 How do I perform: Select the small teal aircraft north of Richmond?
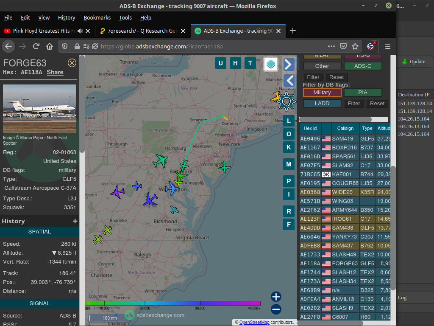click(174, 210)
